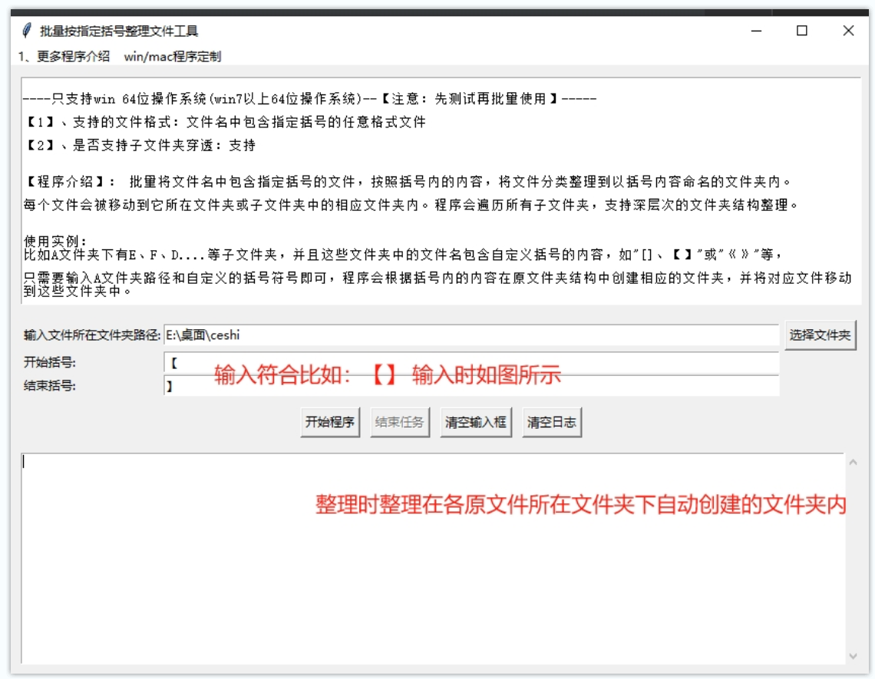The image size is (875, 679).
Task: Click the 输入文件所在文件夹路径 label
Action: point(92,335)
